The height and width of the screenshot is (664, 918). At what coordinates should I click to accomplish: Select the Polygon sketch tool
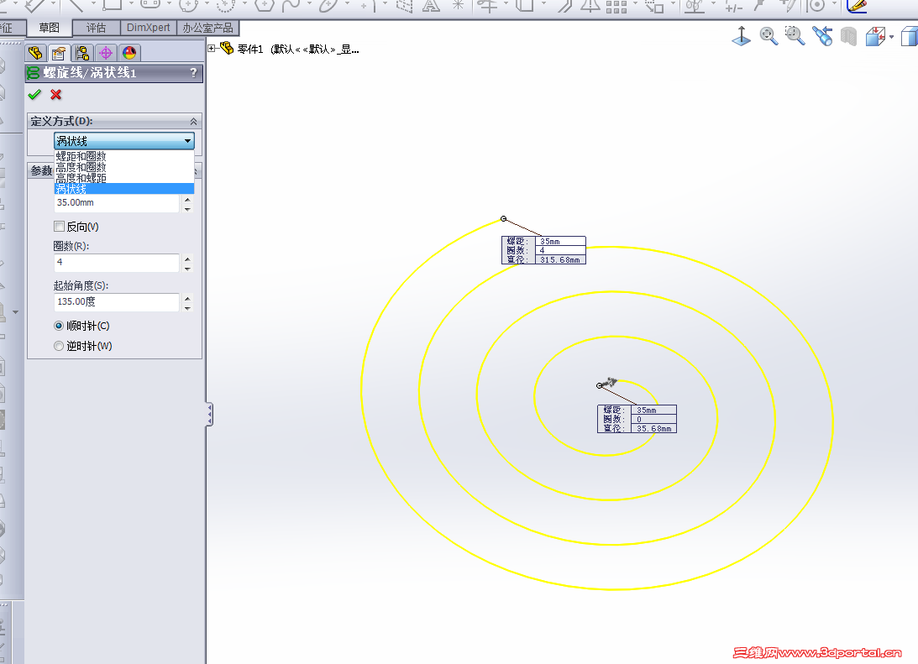(x=265, y=6)
